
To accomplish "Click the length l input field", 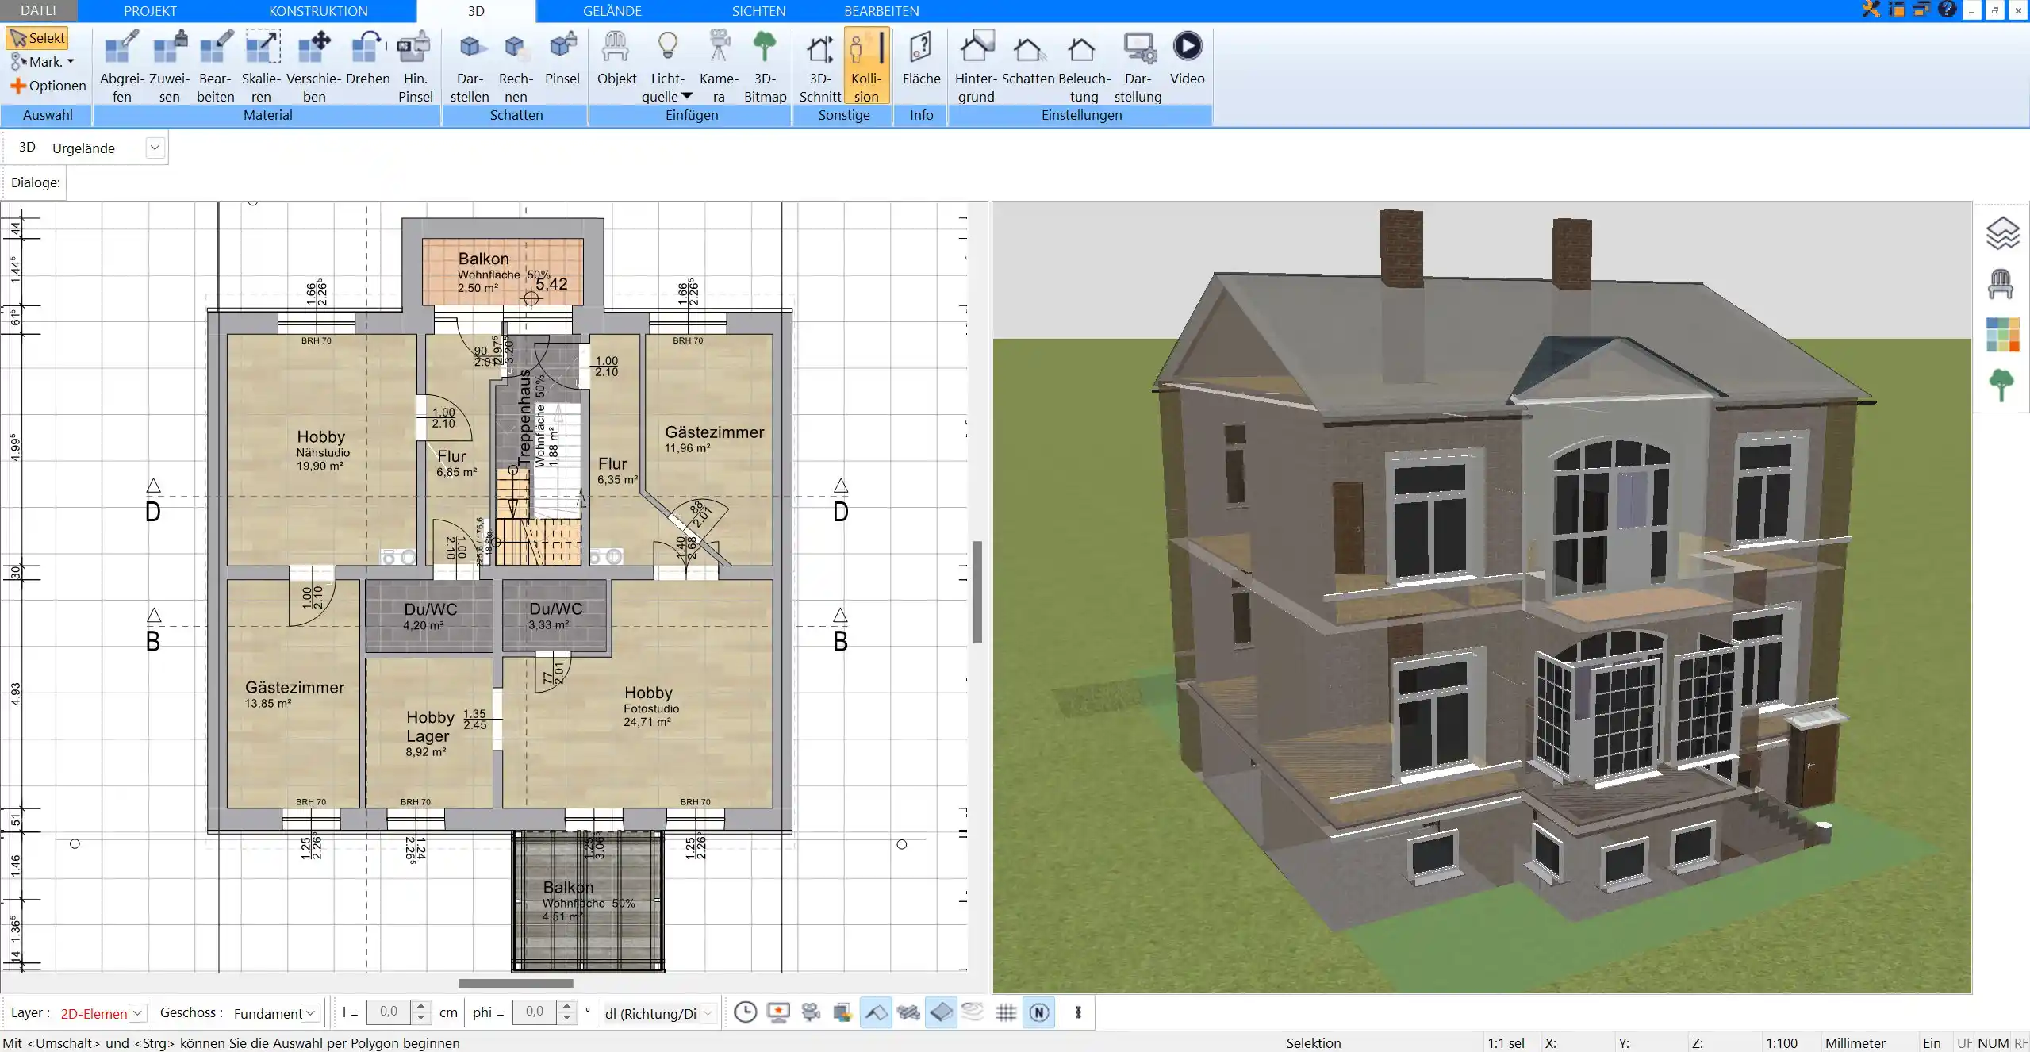I will pyautogui.click(x=389, y=1012).
